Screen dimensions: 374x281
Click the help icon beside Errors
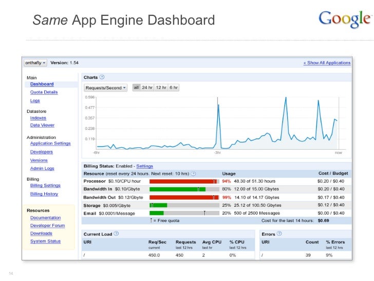pyautogui.click(x=280, y=234)
